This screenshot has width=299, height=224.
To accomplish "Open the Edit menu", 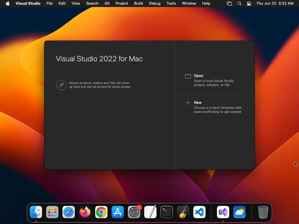I will click(x=62, y=3).
